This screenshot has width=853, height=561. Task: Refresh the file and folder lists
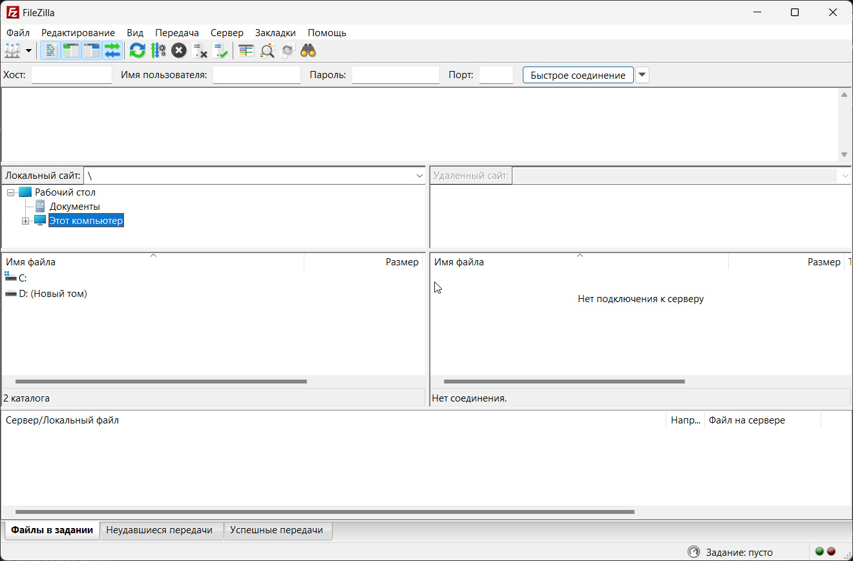(137, 50)
